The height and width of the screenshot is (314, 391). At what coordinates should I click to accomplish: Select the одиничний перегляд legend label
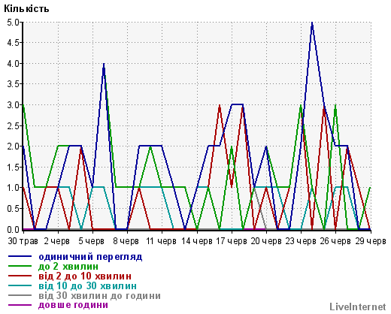point(90,257)
